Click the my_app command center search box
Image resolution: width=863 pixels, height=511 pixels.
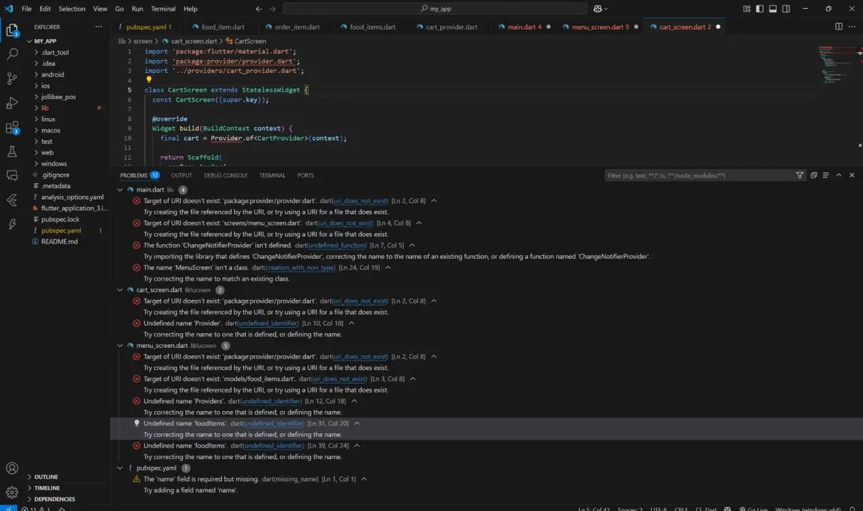435,9
